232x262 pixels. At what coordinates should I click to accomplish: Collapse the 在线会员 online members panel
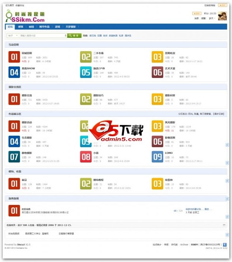click(224, 225)
